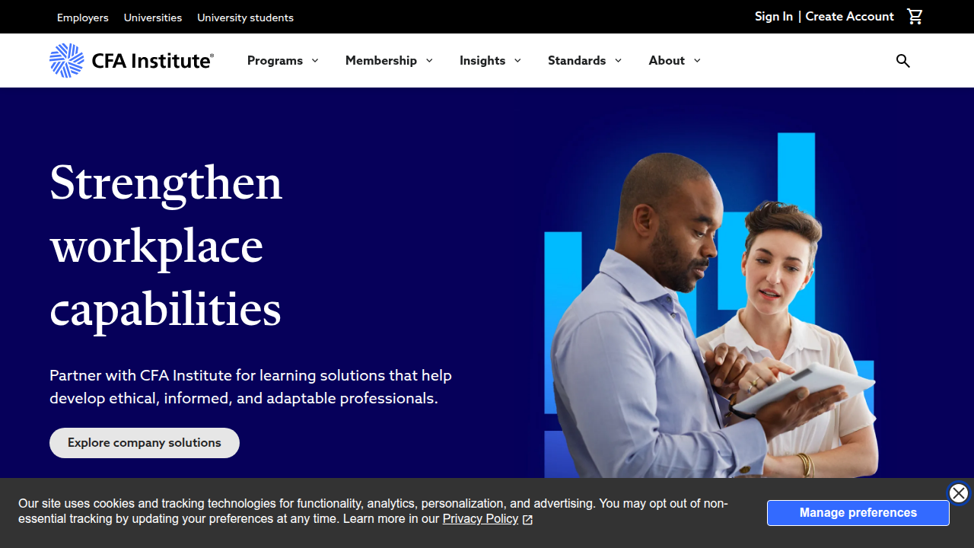This screenshot has width=974, height=548.
Task: Expand the Insights menu chevron
Action: coord(517,61)
